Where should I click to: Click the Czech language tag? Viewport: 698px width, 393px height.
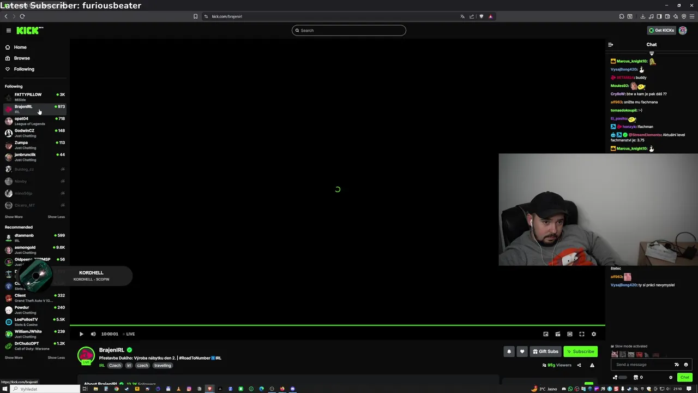pos(115,366)
